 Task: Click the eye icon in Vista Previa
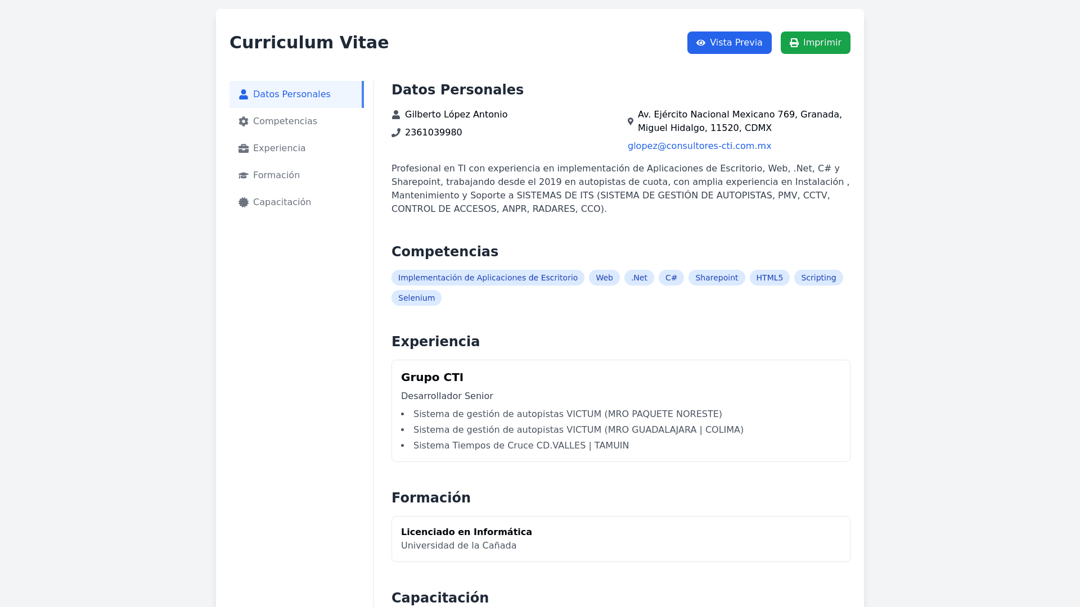click(x=701, y=43)
